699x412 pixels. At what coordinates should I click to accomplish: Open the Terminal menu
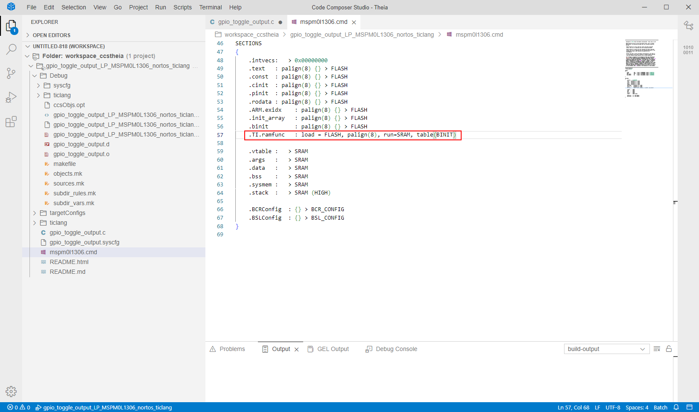coord(210,7)
